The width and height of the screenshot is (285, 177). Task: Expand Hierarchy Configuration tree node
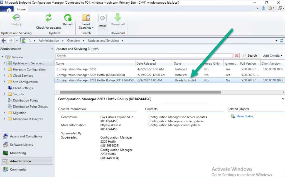pyautogui.click(x=4, y=69)
